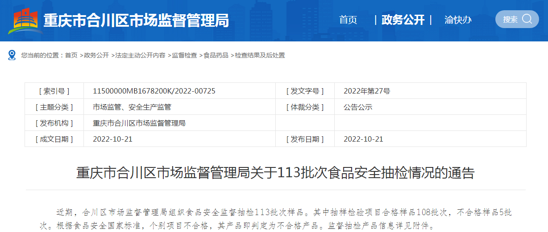Click the site title 重庆市合川区市场监督管理局
Screen dimensions: 548x232
[136, 20]
